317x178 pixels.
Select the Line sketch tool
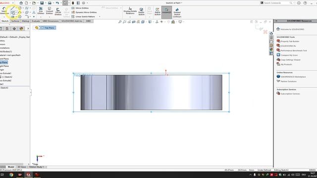(12, 8)
